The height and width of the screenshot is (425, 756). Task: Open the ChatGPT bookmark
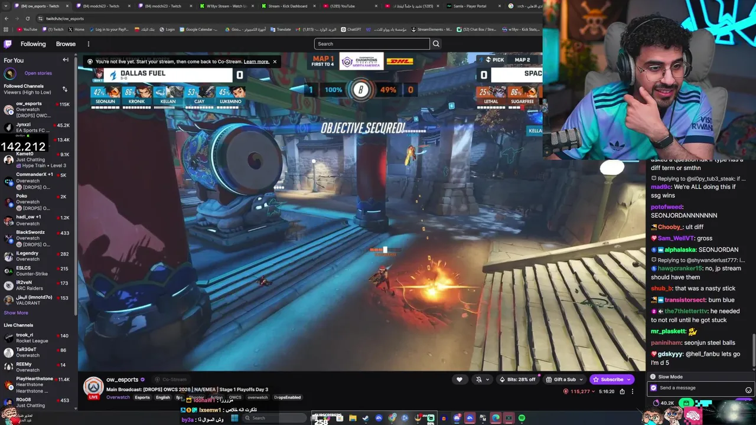pyautogui.click(x=351, y=30)
